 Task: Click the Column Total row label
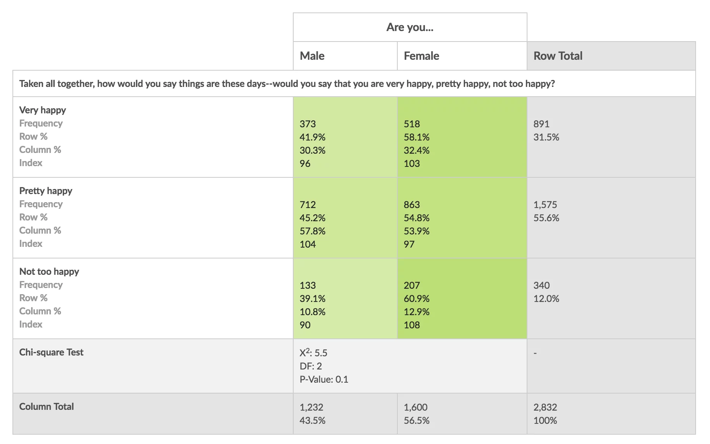click(47, 407)
